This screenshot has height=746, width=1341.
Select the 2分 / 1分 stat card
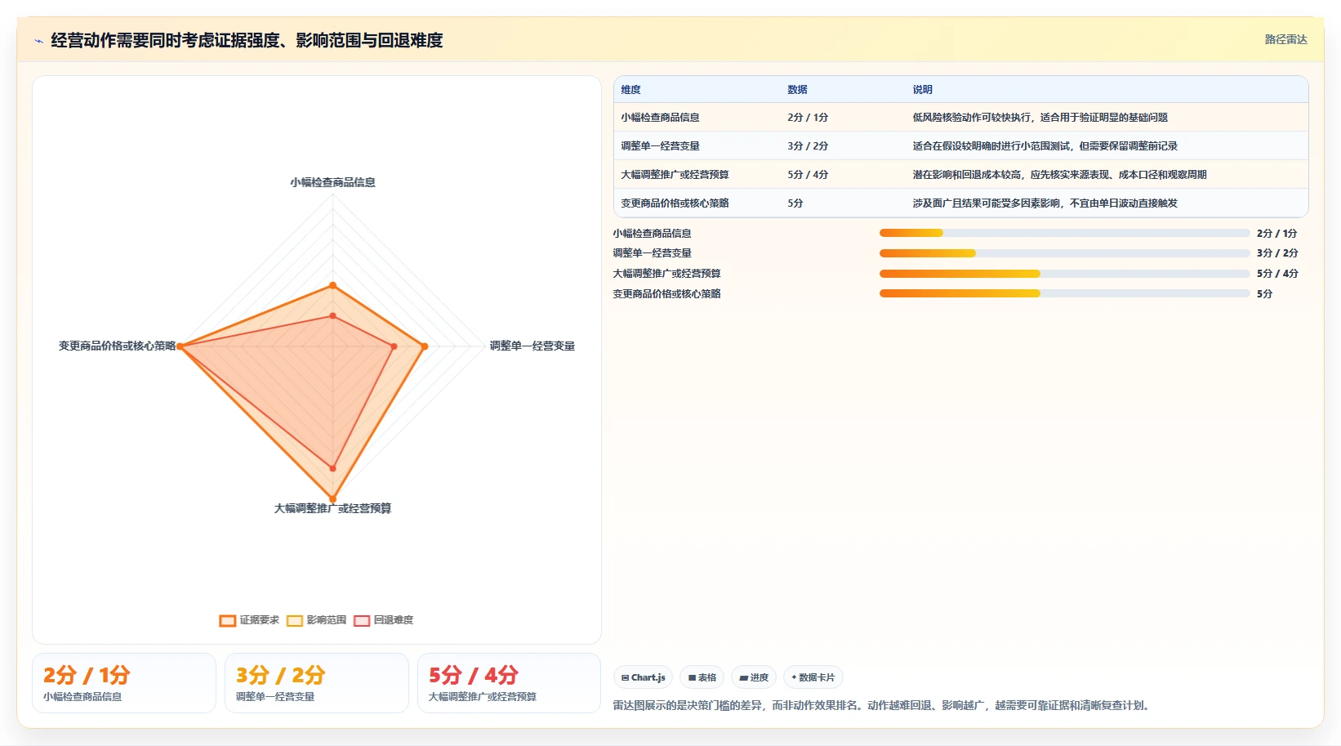[x=124, y=683]
